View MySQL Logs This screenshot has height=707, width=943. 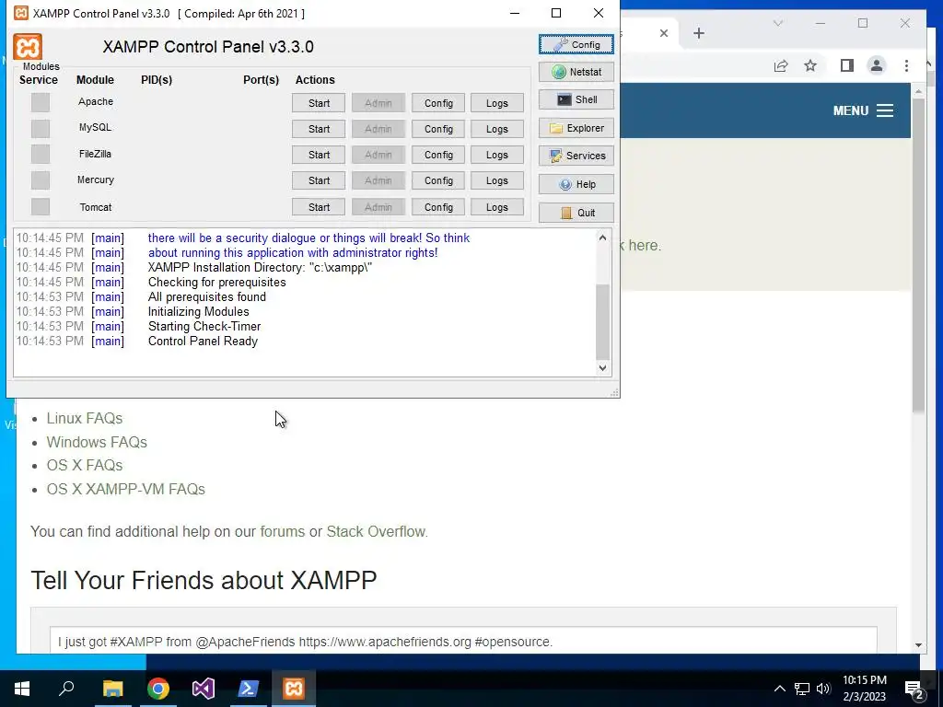click(496, 129)
